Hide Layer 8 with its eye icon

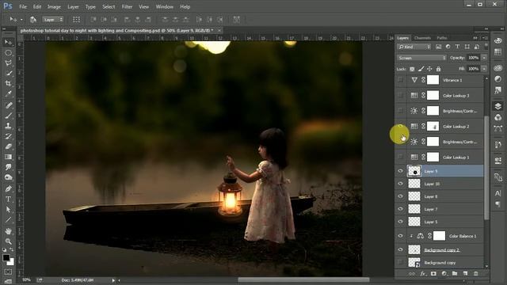tap(400, 196)
